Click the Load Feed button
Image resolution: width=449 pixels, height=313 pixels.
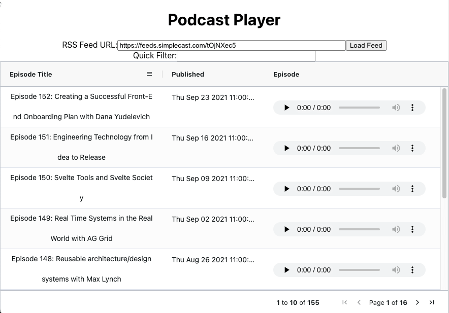pyautogui.click(x=366, y=45)
